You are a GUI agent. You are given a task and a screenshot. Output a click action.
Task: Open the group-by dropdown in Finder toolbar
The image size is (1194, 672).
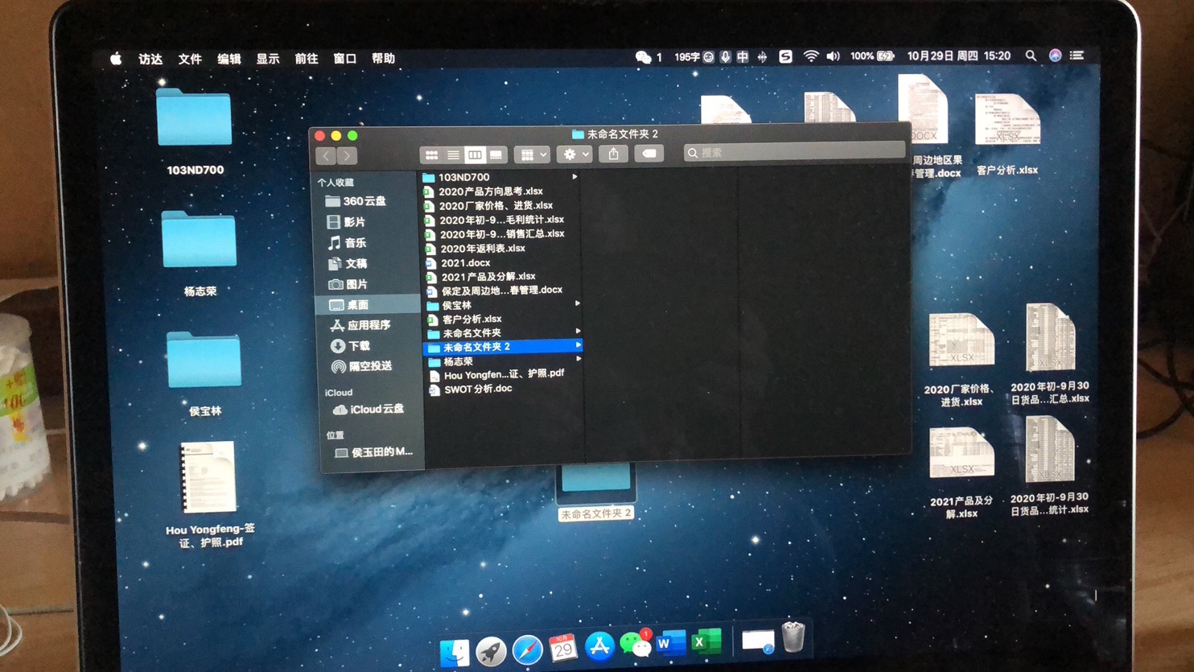[x=532, y=155]
